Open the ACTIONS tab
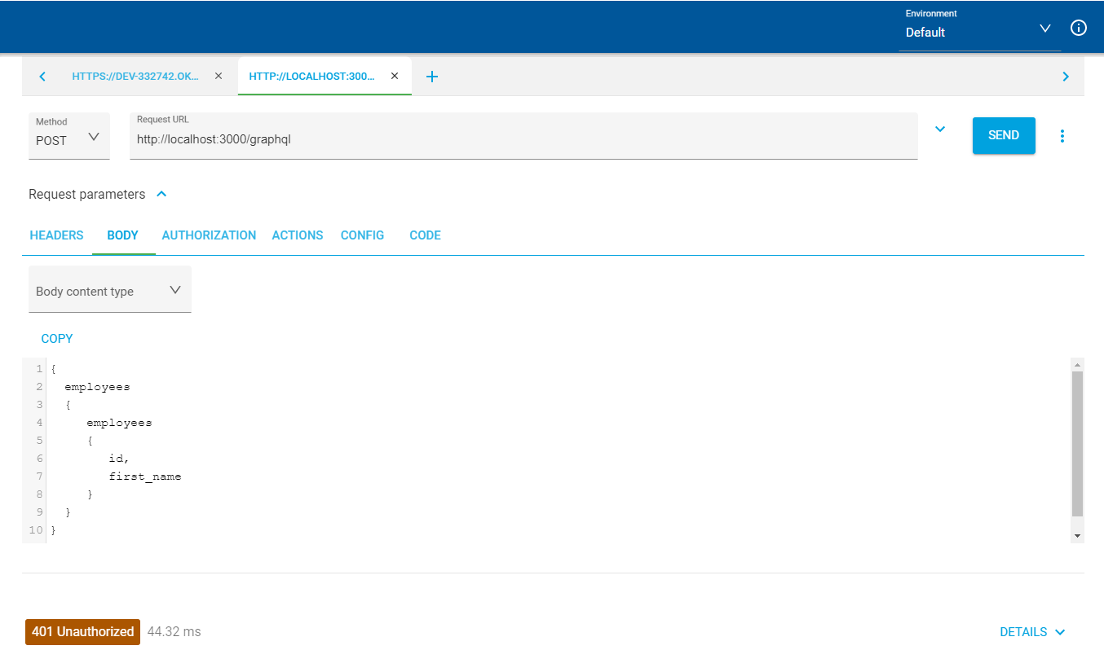The image size is (1104, 672). (297, 235)
